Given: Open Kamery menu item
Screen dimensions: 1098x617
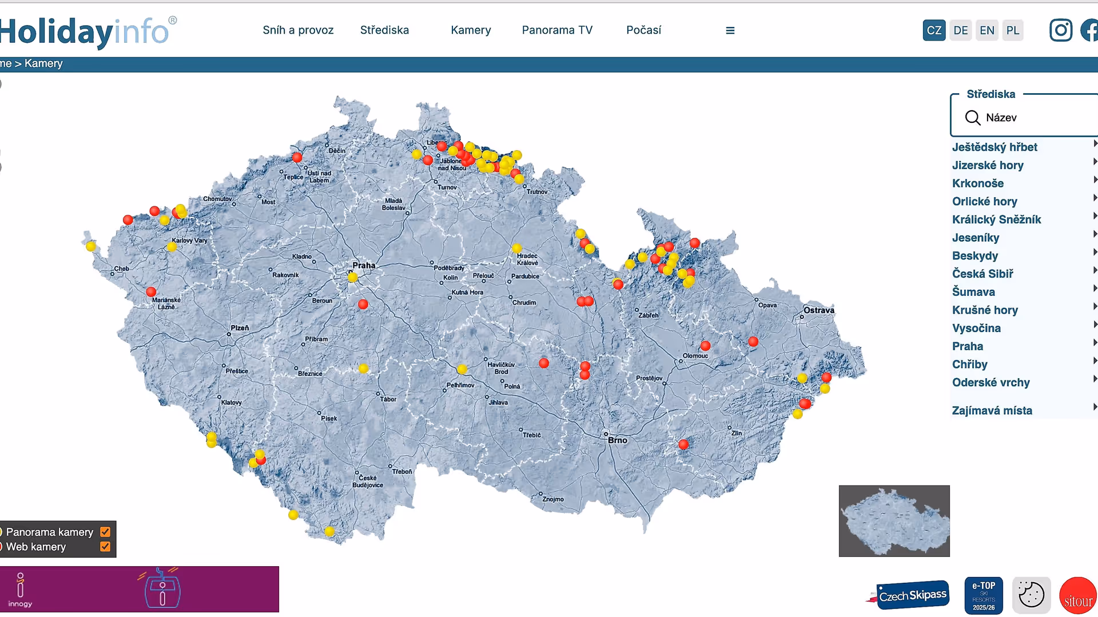Looking at the screenshot, I should 471,30.
